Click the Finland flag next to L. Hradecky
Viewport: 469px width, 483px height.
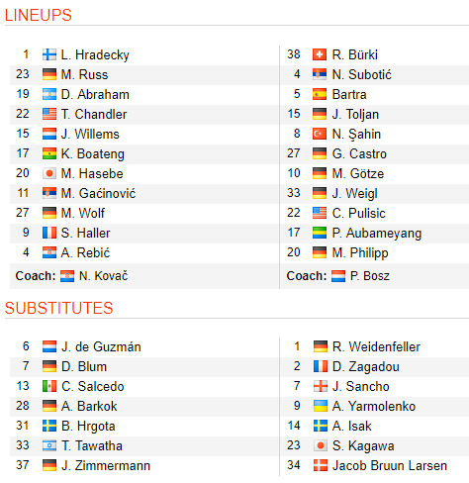49,54
